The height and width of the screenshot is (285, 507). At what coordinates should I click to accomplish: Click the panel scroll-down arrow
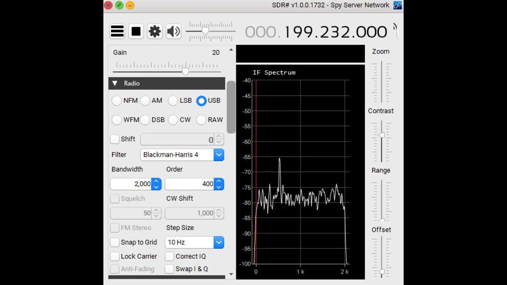coord(231,274)
